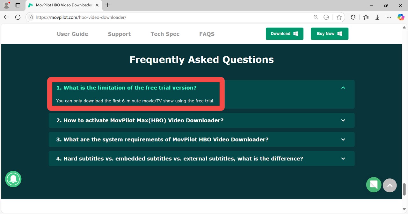Click the question 3 system requirements heading

(x=163, y=139)
